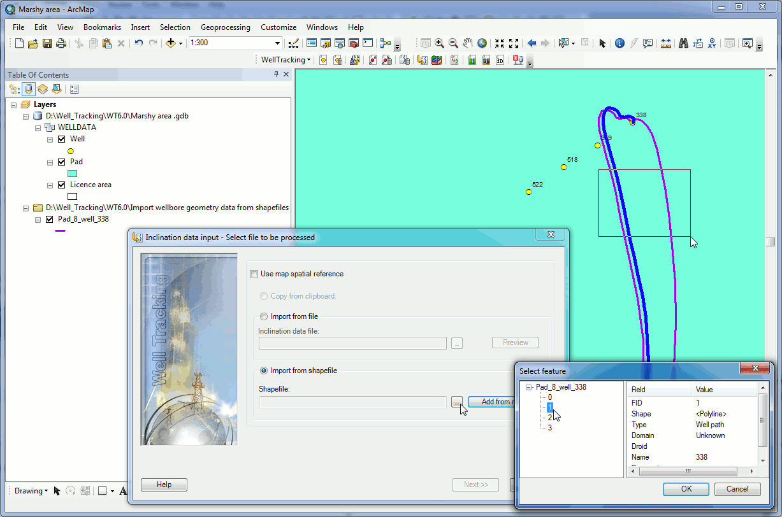Click the Print icon
782x517 pixels.
point(61,43)
